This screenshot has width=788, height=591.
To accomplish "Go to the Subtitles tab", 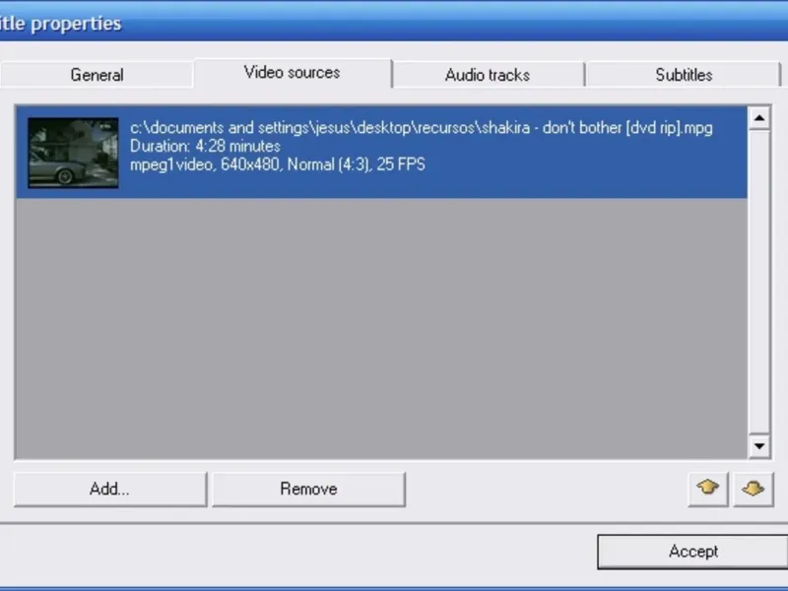I will tap(684, 75).
